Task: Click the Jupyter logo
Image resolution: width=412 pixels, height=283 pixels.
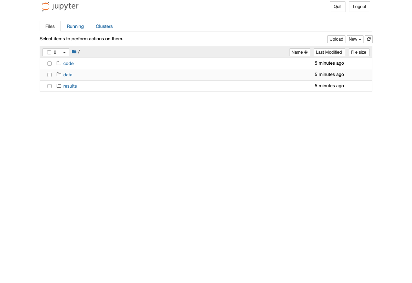Action: (59, 6)
